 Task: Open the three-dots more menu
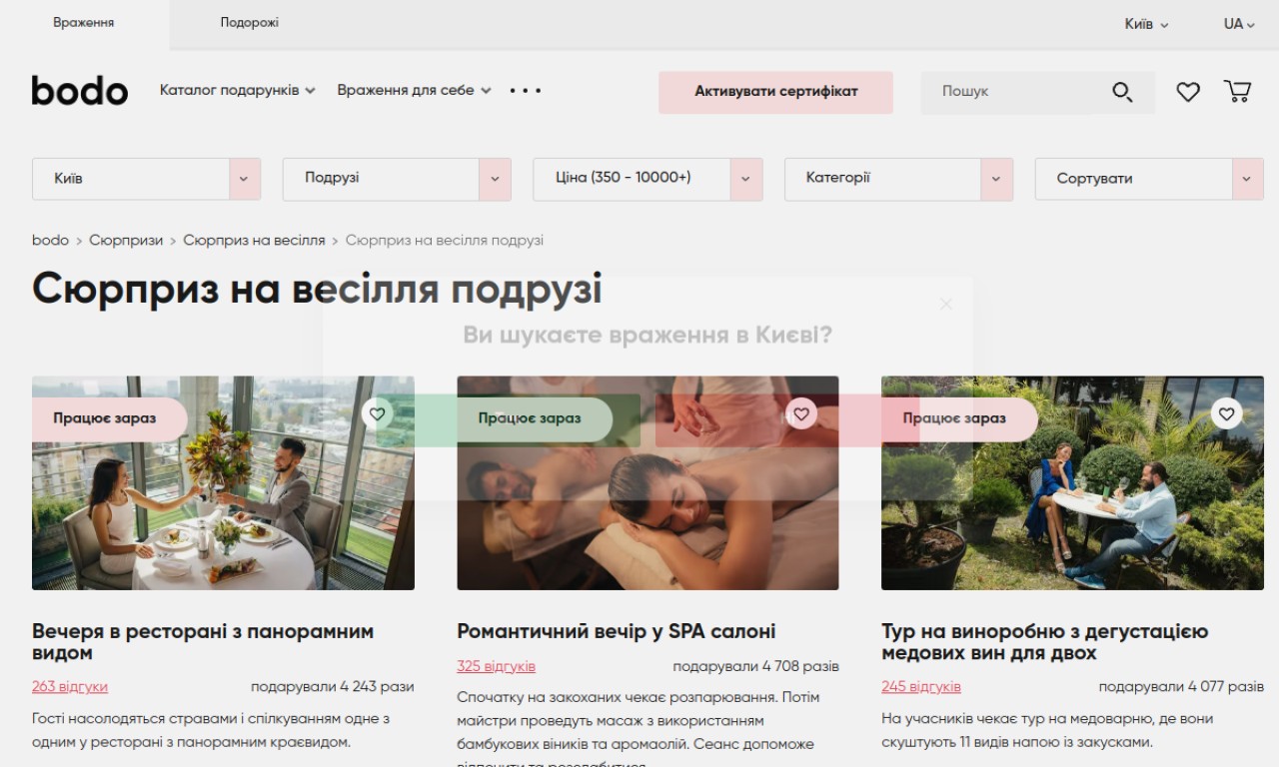(525, 90)
